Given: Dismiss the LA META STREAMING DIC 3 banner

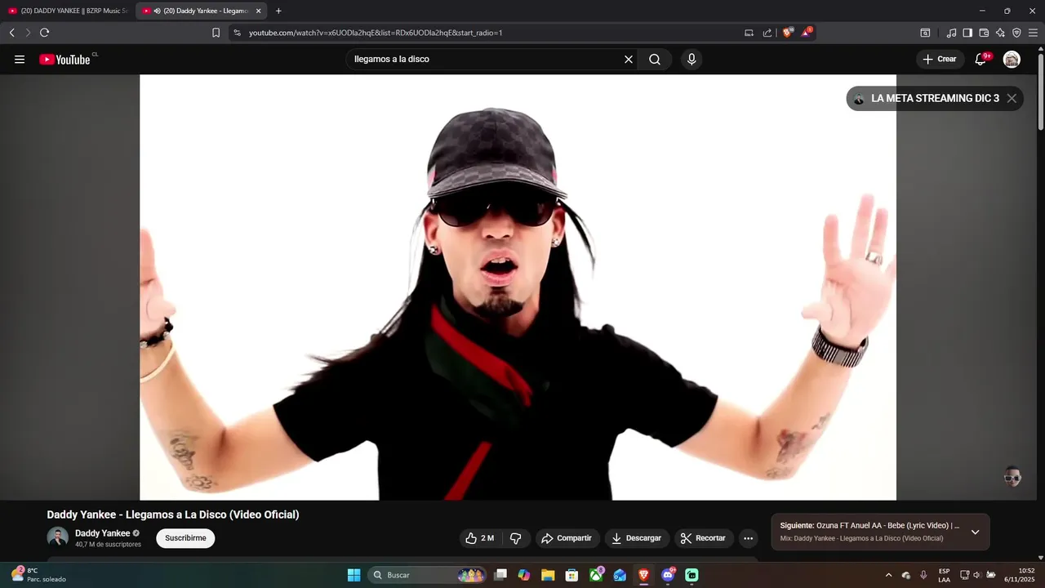Looking at the screenshot, I should click(x=1012, y=98).
